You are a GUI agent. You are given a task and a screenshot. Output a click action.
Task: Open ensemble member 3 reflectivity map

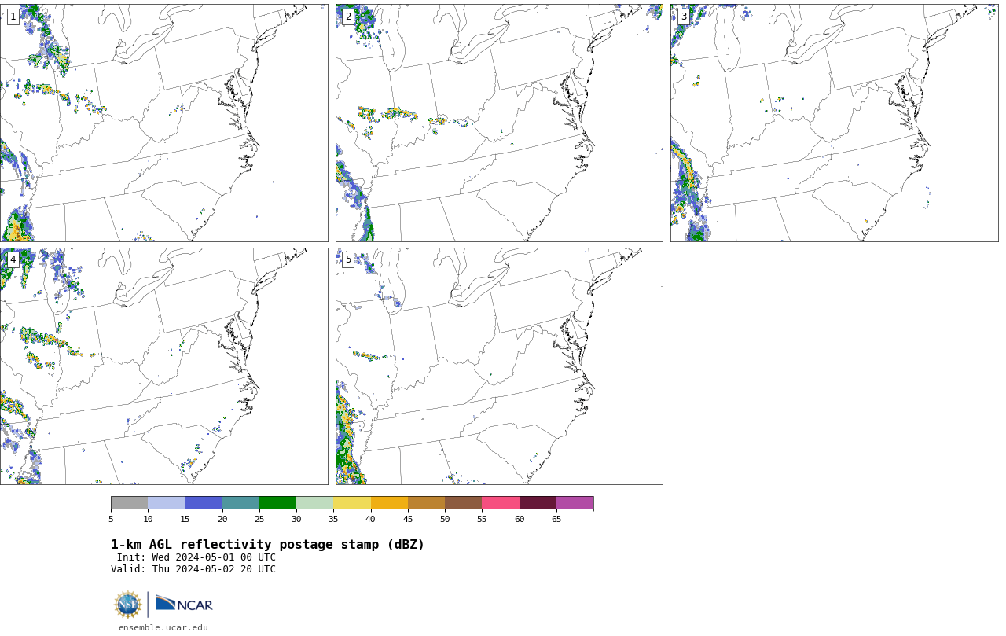[x=834, y=123]
